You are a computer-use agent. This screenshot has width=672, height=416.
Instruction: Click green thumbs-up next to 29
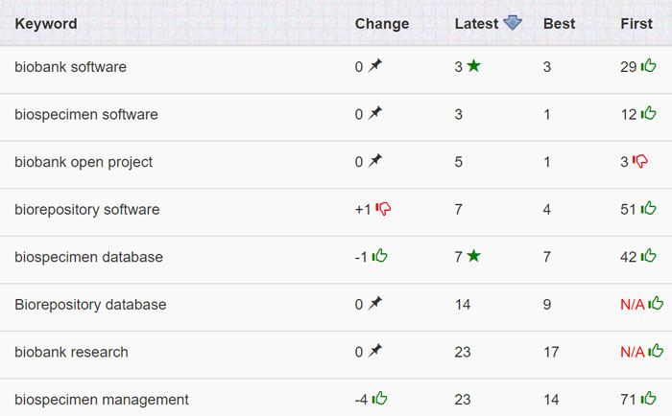(649, 66)
